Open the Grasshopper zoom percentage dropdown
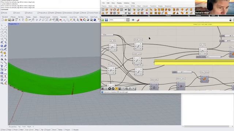This screenshot has height=131, width=234. 125,20
